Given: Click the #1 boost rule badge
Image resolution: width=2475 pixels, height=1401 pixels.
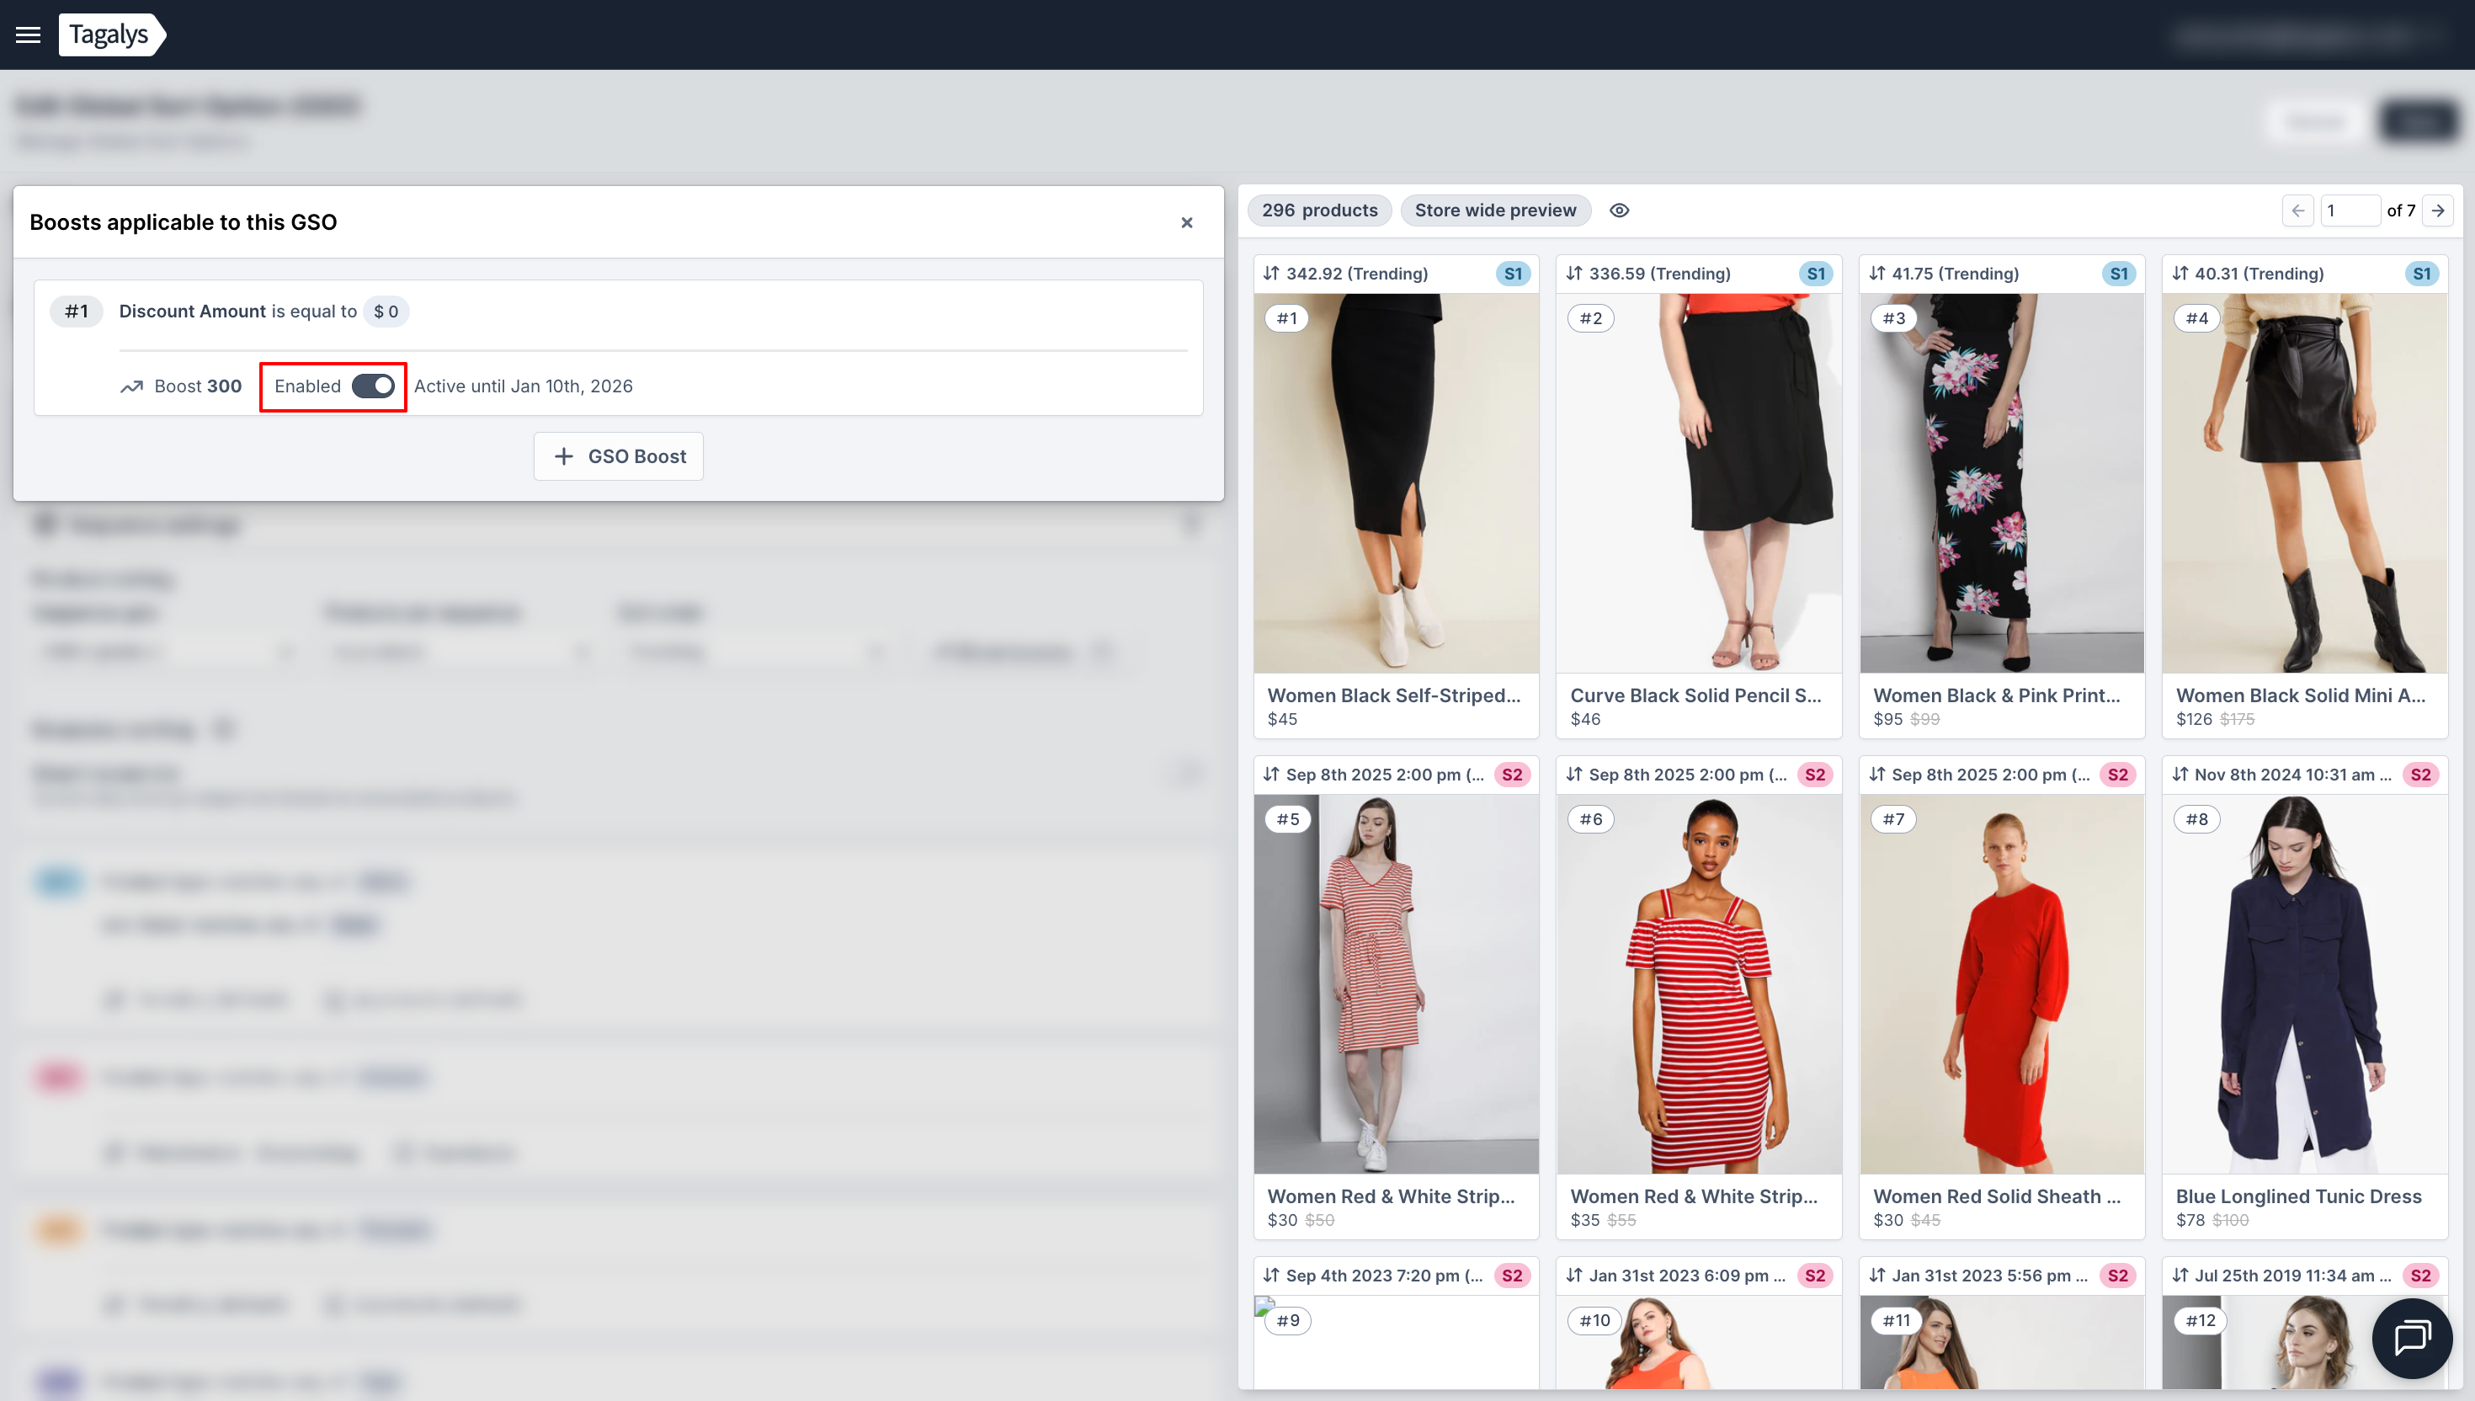Looking at the screenshot, I should (x=76, y=312).
